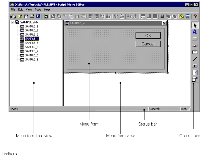Select the spin box control tool
203x158 pixels.
click(x=195, y=72)
